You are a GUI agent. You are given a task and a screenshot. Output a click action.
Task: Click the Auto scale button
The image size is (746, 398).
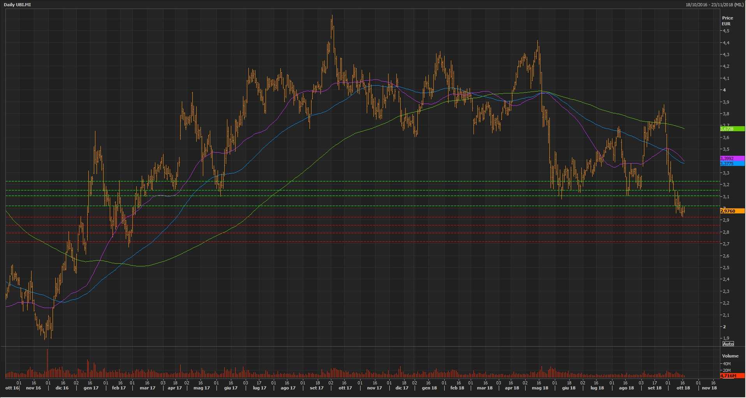[x=728, y=344]
